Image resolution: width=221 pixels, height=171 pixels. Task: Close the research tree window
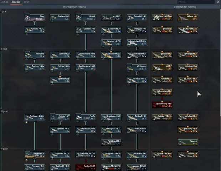click(x=218, y=2)
